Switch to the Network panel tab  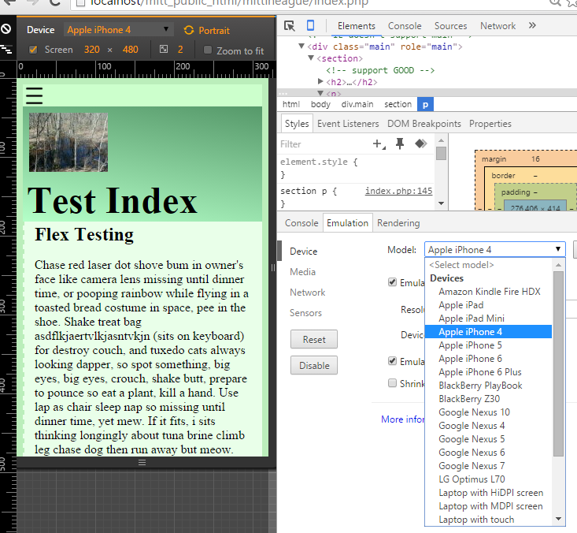(497, 26)
